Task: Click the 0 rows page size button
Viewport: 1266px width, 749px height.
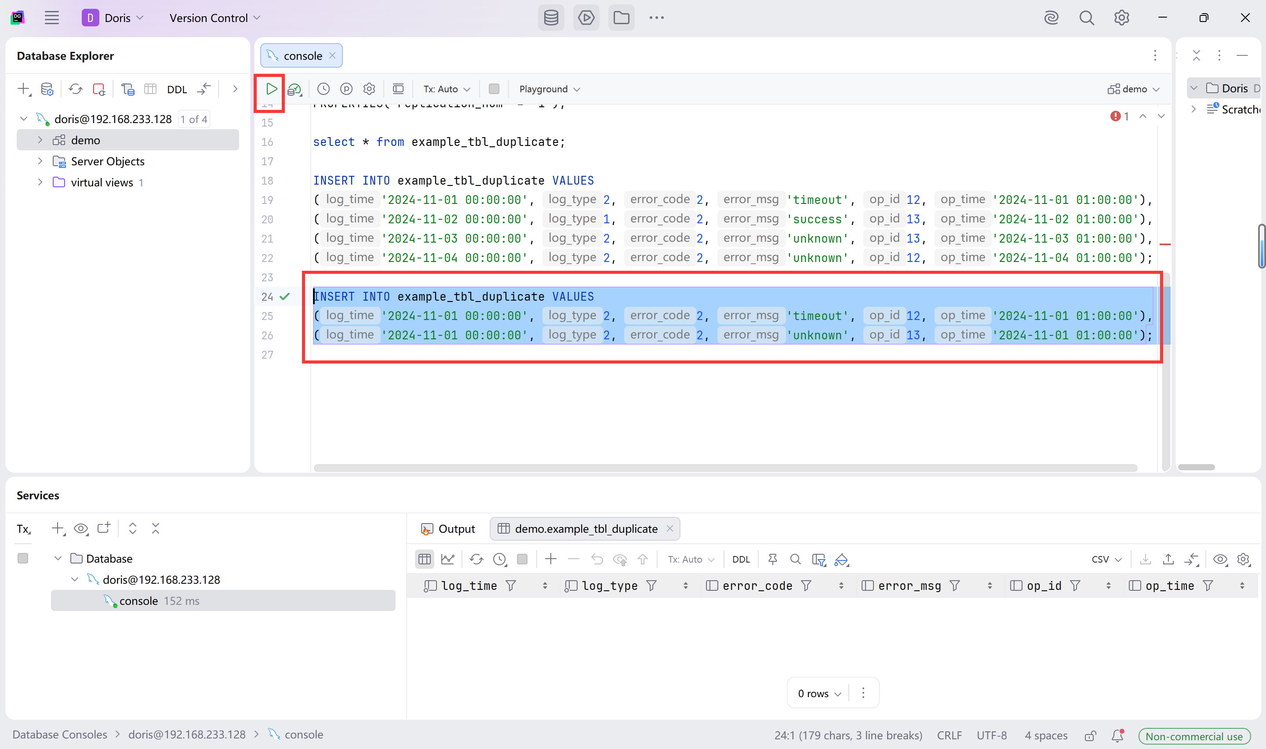Action: pyautogui.click(x=819, y=694)
